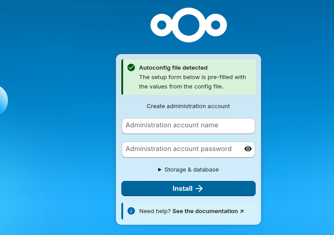Viewport: 334px width, 235px height.
Task: Click the blue bar left of the help note
Action: click(122, 211)
